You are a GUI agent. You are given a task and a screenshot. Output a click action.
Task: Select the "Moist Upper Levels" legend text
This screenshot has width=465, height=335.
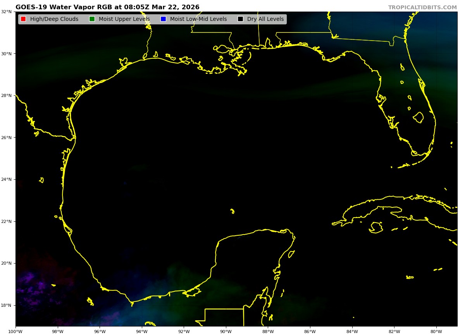pyautogui.click(x=124, y=19)
